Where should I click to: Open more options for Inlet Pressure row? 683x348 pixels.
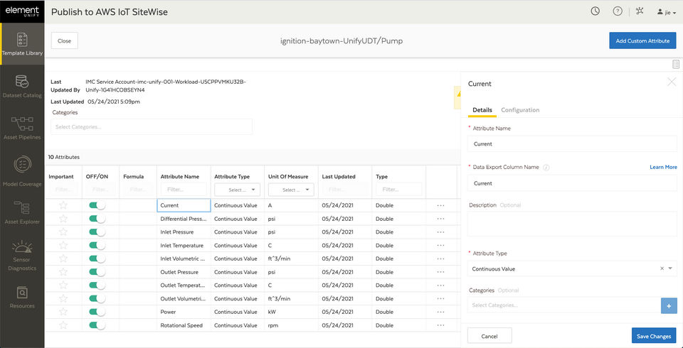(x=441, y=232)
